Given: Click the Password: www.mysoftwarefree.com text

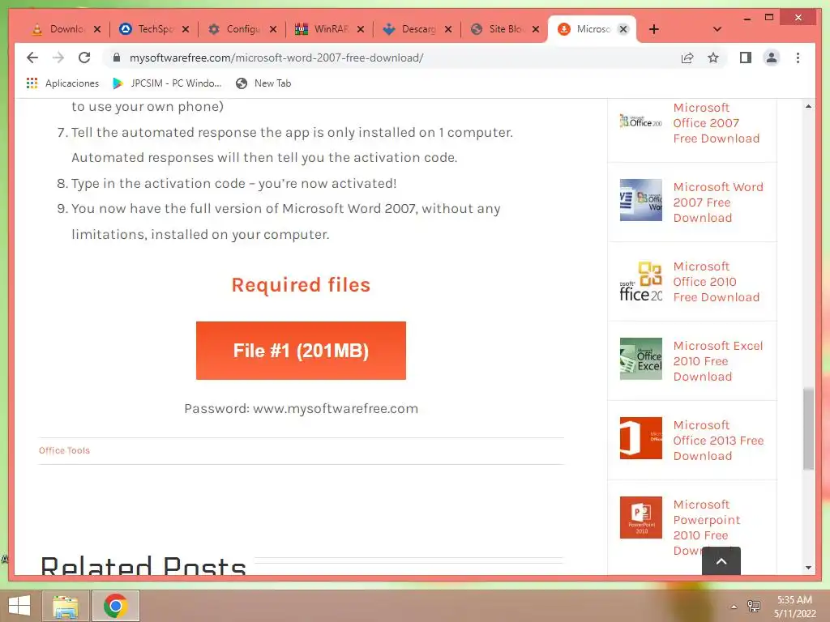Looking at the screenshot, I should coord(302,408).
